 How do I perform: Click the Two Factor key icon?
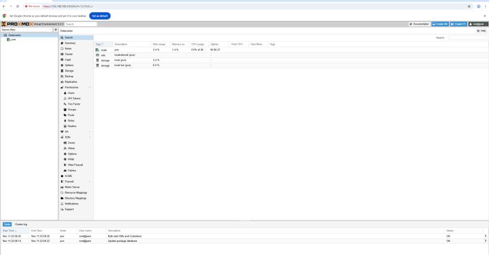click(x=65, y=104)
